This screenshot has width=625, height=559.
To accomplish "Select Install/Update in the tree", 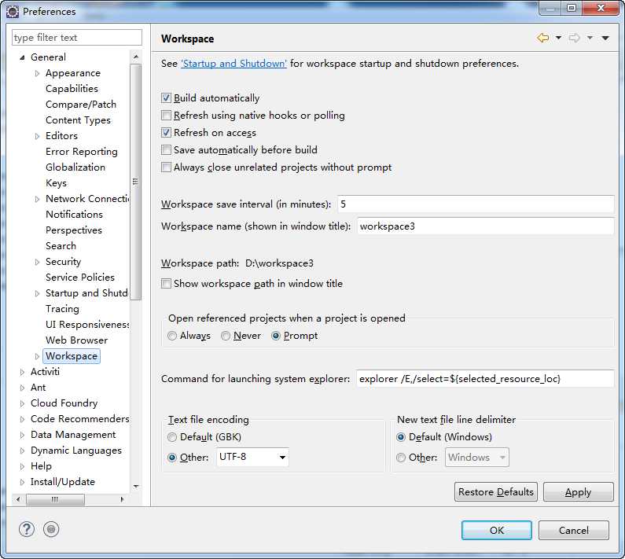I will [x=63, y=482].
